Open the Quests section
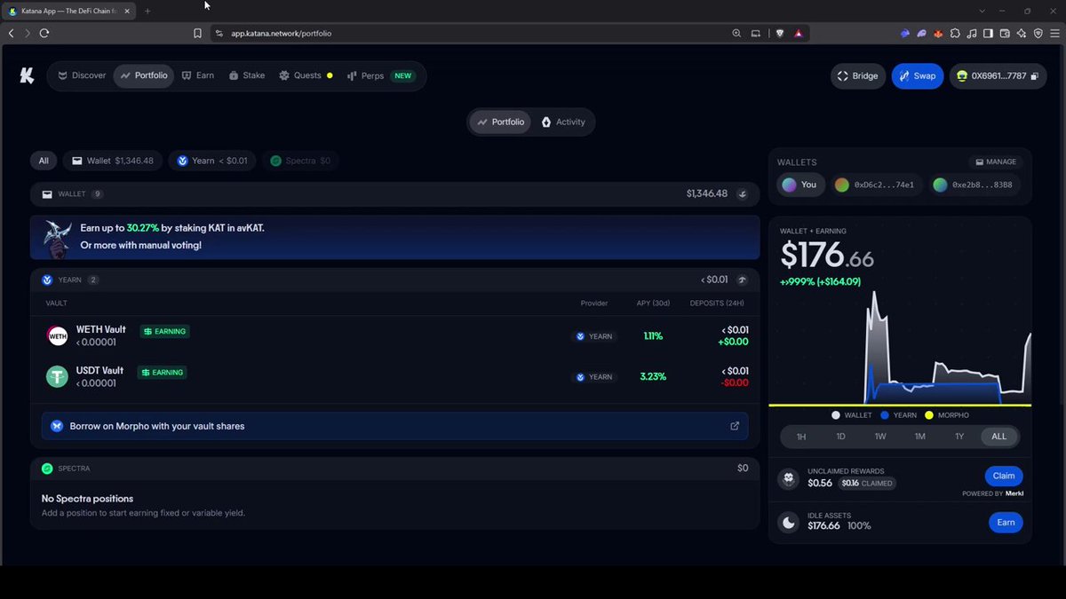This screenshot has height=599, width=1066. (306, 75)
